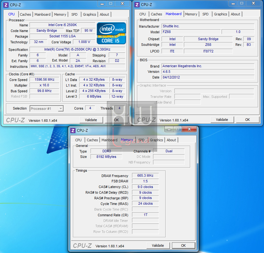264x253 pixels.
Task: Click the Code Name value 'Sandy Bridge'
Action: click(x=47, y=30)
